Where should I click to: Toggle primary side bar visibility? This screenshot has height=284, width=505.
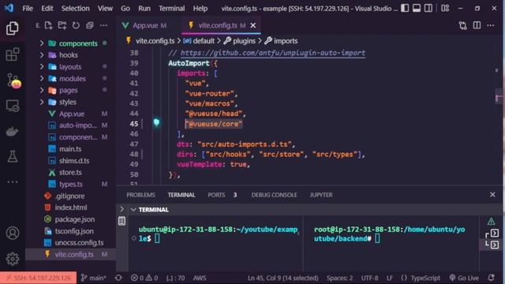click(x=405, y=8)
